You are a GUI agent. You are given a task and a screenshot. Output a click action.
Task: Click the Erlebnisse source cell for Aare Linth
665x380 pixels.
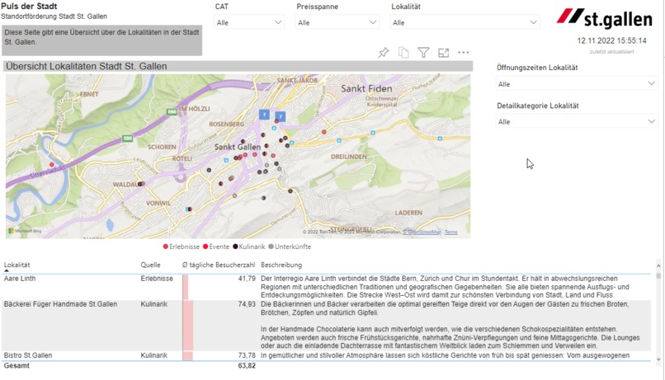(157, 279)
